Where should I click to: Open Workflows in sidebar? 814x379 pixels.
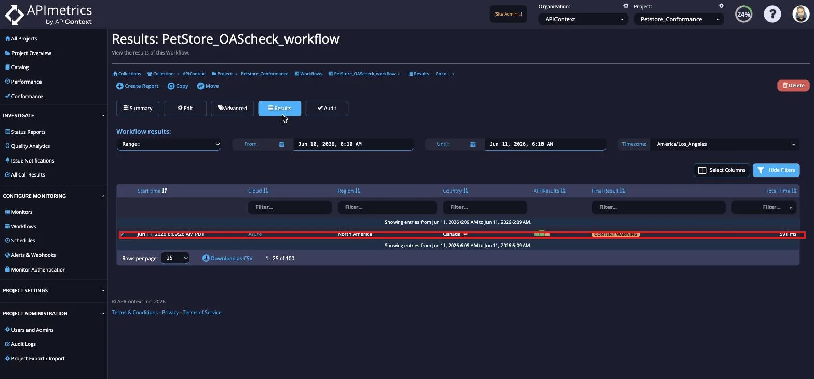(20, 226)
